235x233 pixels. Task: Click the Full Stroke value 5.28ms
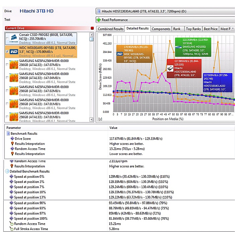[x=114, y=229]
